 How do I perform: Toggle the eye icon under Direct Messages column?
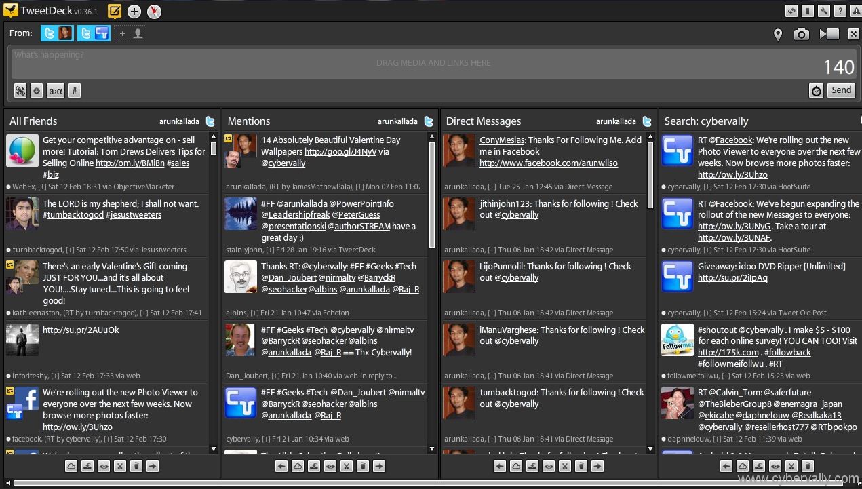click(x=549, y=466)
